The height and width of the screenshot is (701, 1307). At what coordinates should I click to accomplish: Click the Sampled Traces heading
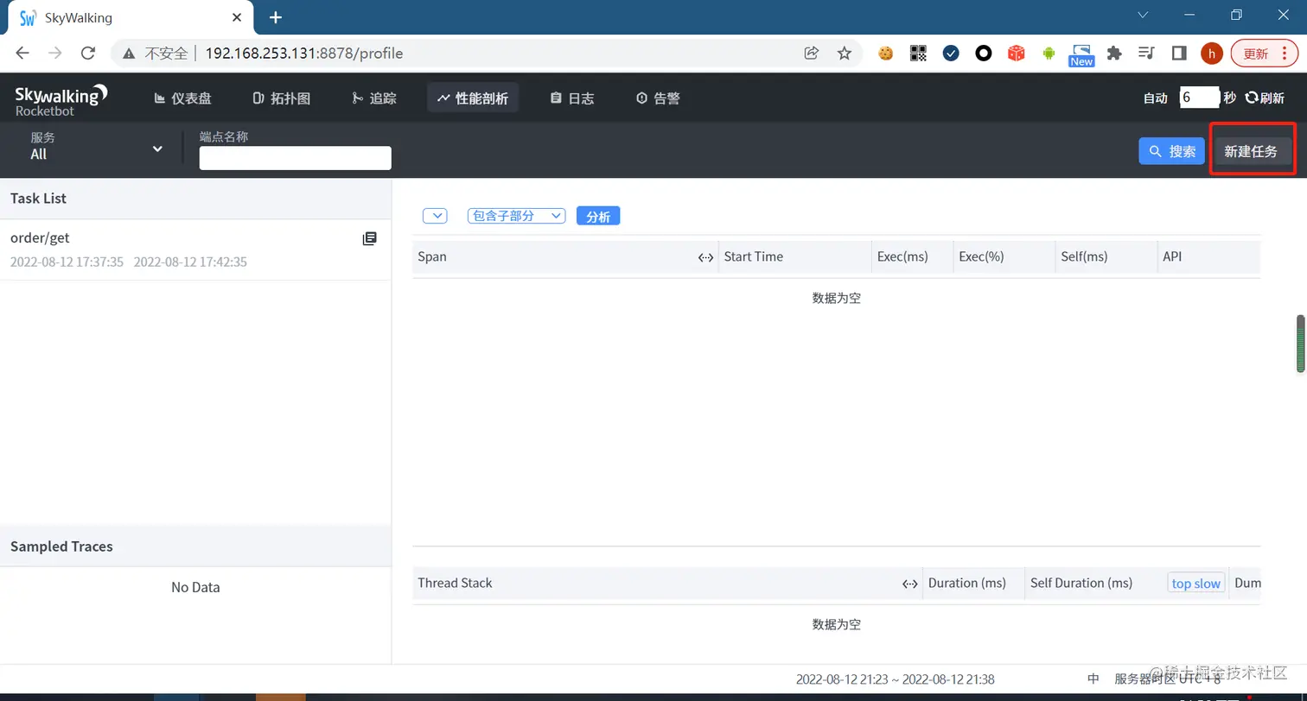tap(61, 546)
